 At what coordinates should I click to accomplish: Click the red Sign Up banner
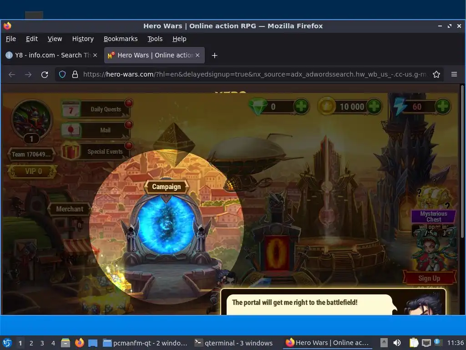430,278
